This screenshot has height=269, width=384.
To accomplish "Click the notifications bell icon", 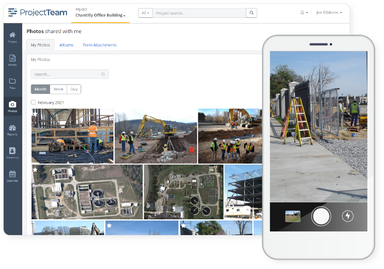I will [302, 13].
